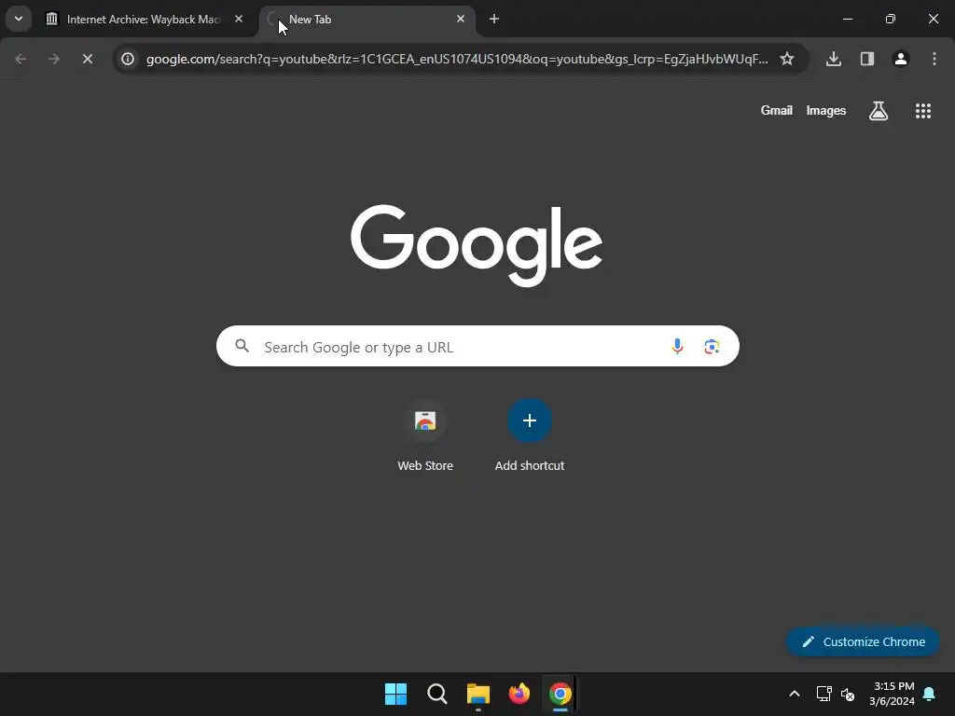Screen dimensions: 955x716
Task: Open the Gmail link
Action: pos(777,110)
